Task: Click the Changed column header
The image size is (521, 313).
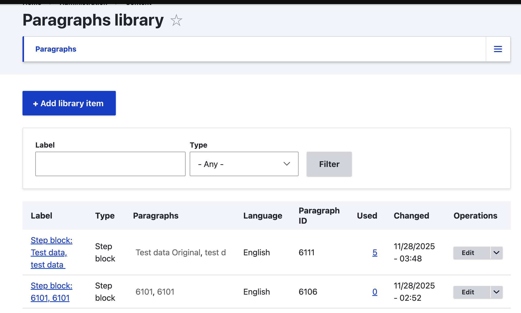Action: (x=411, y=216)
